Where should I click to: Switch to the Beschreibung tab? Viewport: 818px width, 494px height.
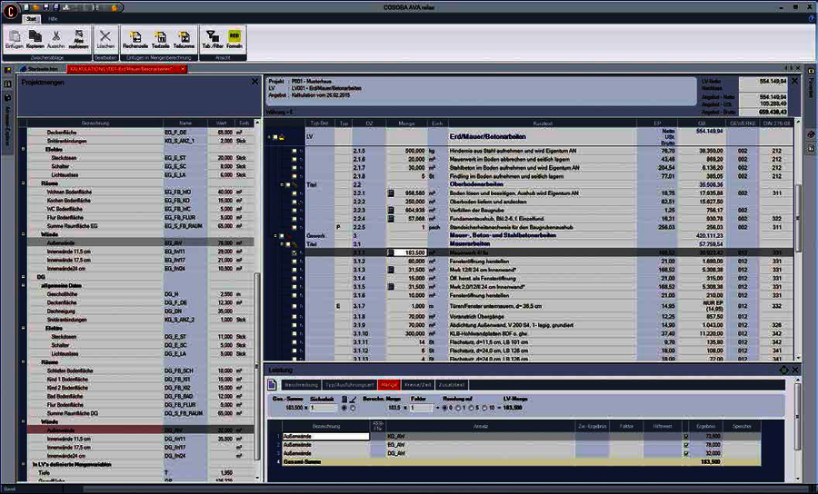301,384
